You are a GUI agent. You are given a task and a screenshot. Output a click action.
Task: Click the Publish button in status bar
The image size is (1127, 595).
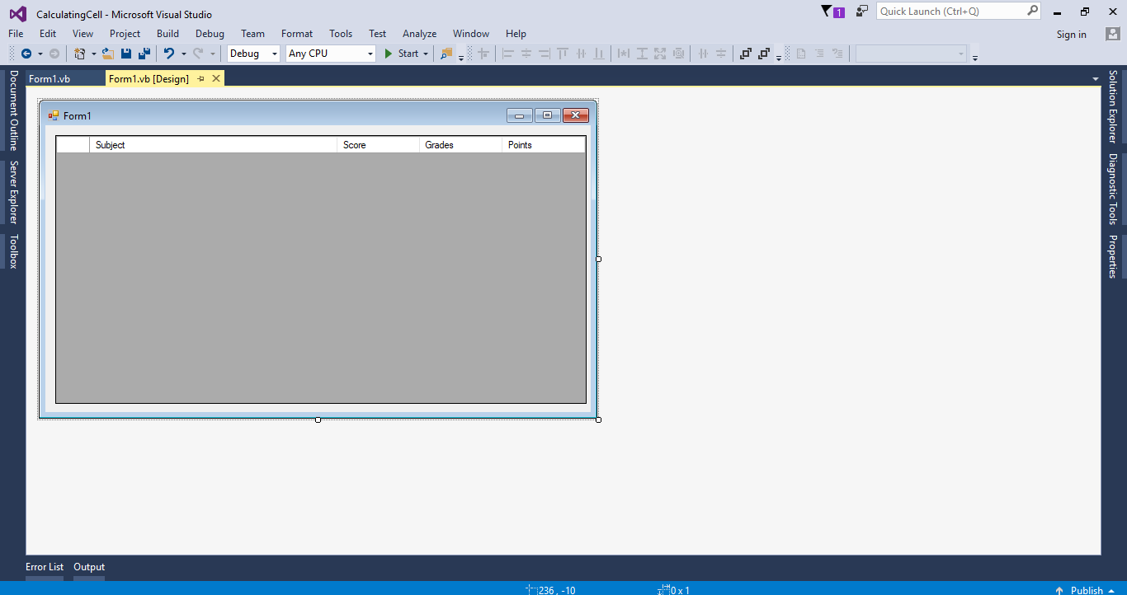(1087, 590)
